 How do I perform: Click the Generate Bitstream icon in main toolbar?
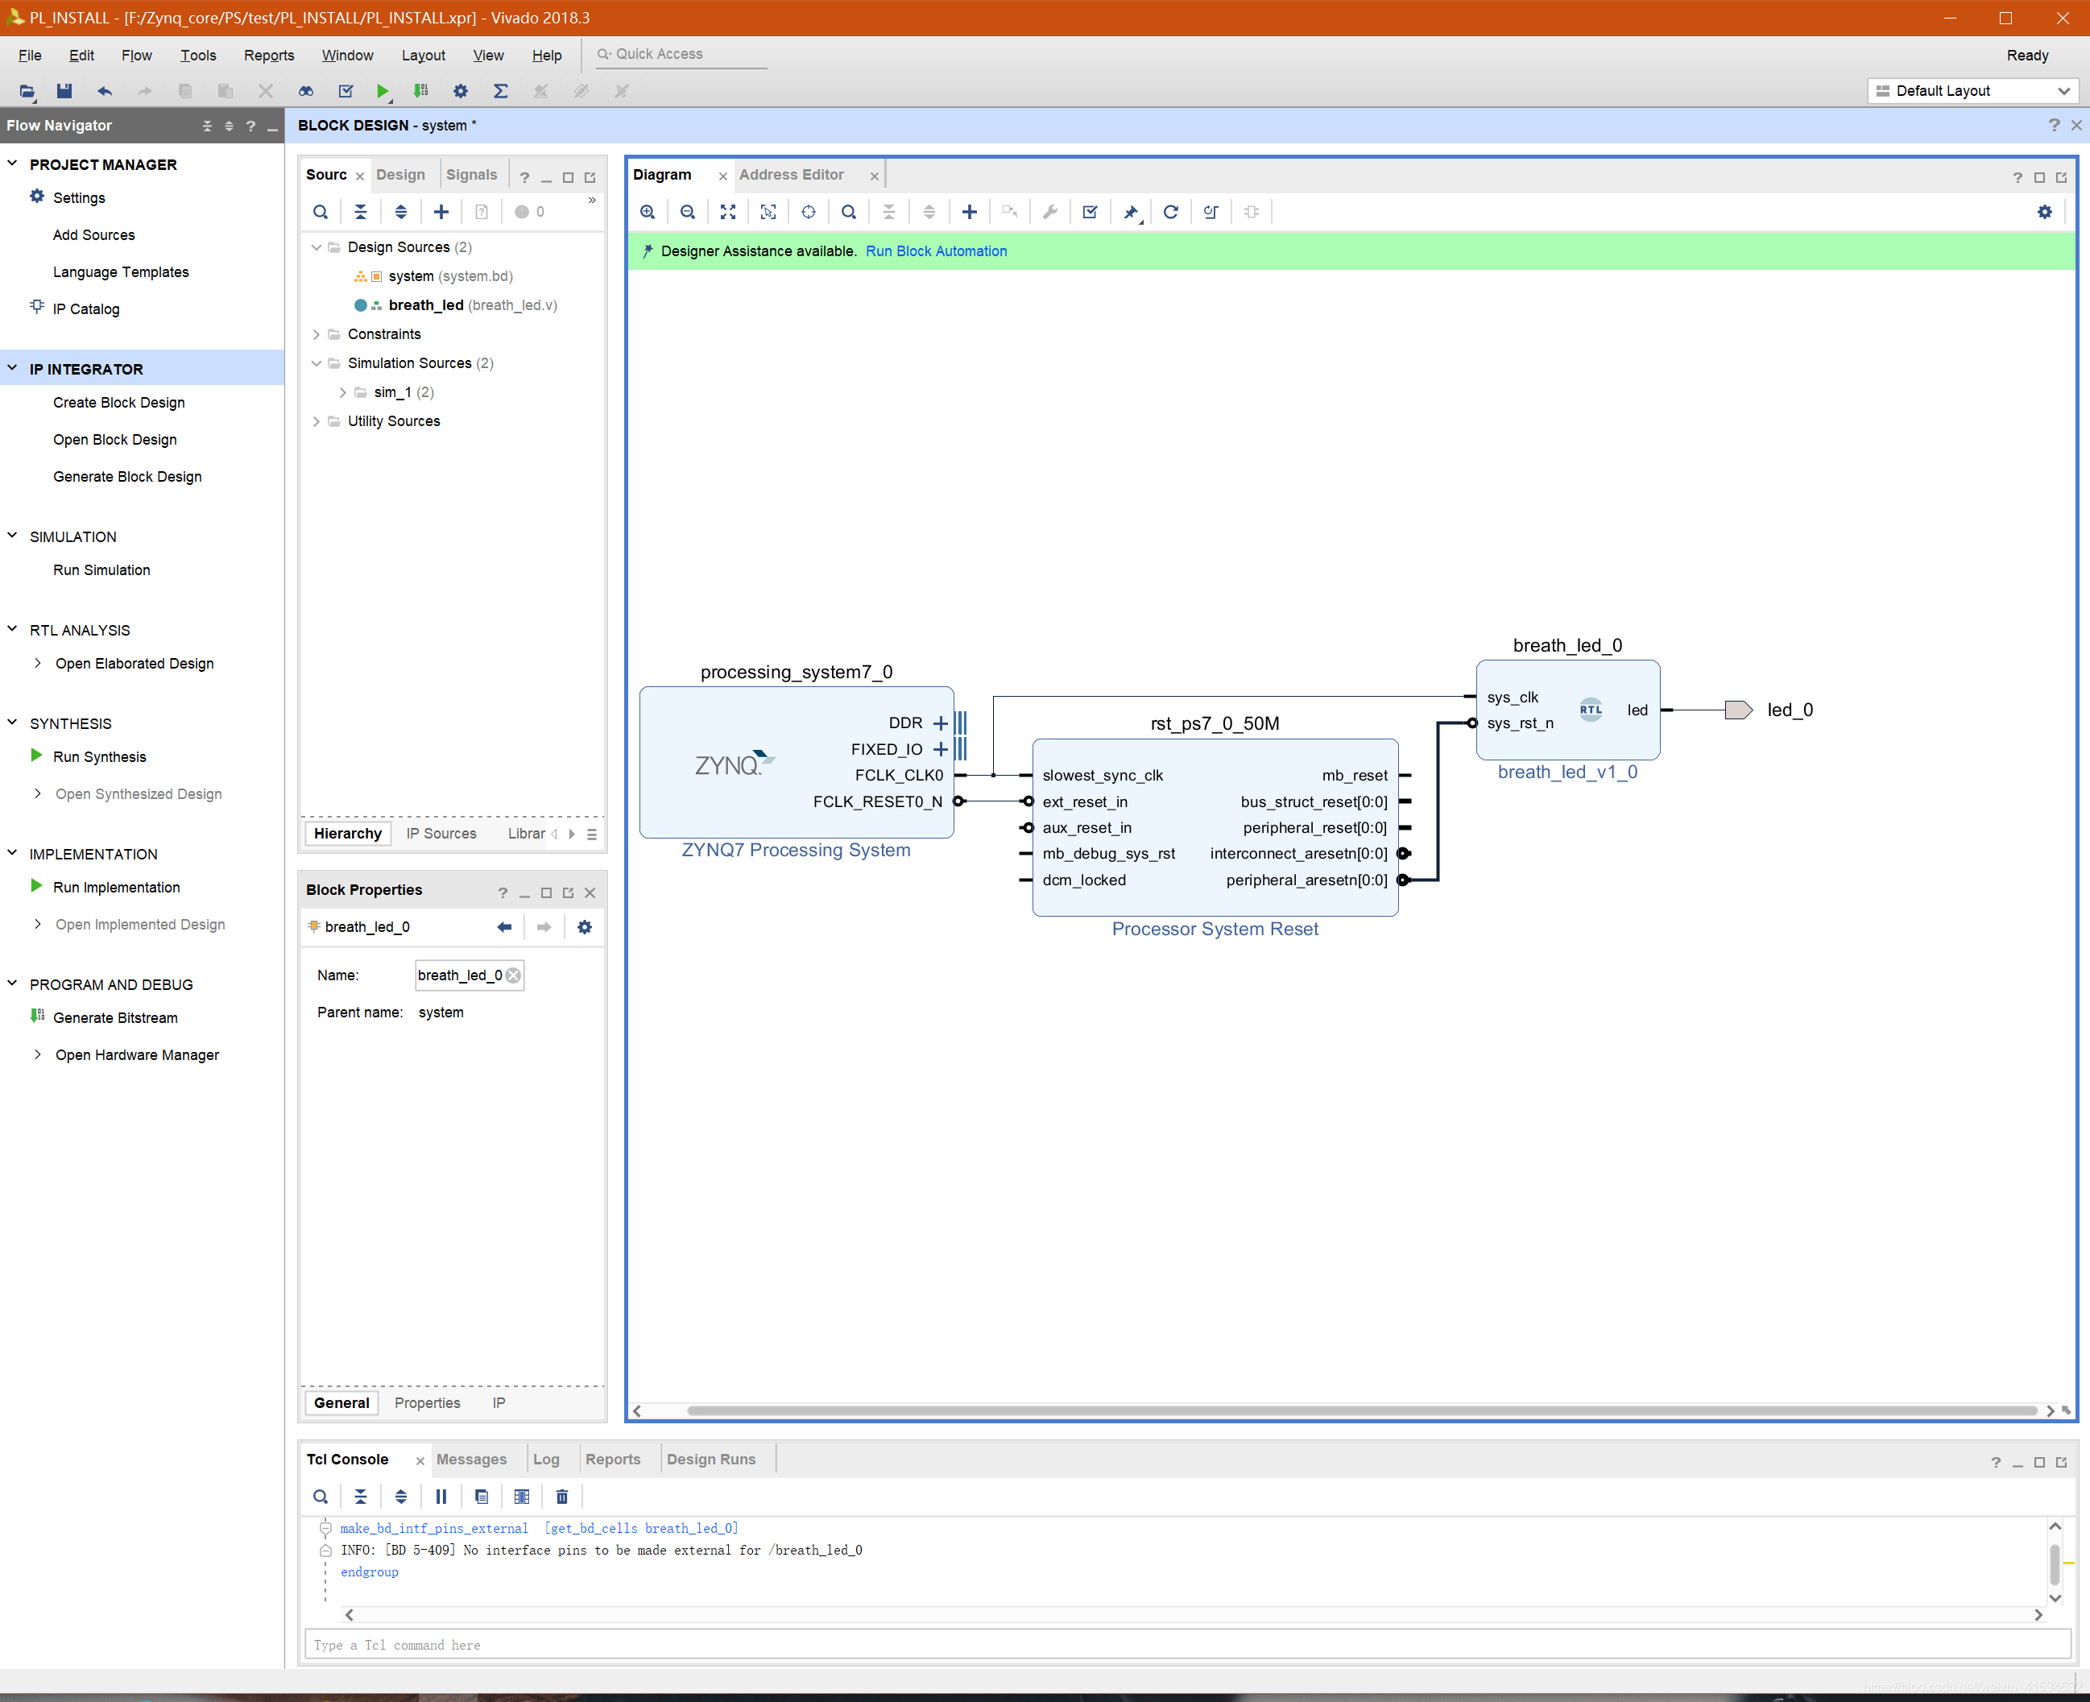click(420, 91)
